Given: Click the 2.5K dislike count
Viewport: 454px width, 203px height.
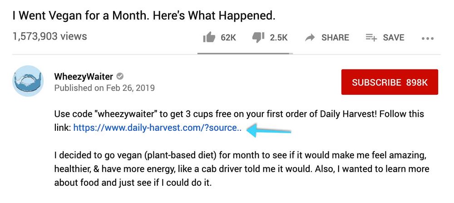Looking at the screenshot, I should [279, 38].
